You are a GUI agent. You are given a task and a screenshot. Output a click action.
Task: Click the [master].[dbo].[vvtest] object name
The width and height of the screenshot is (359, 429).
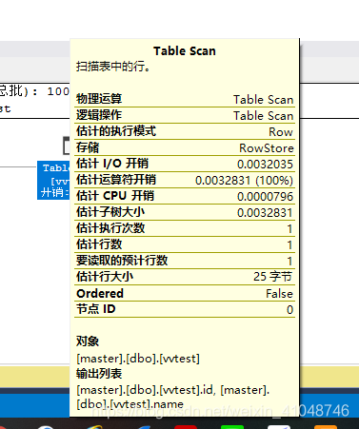(138, 359)
